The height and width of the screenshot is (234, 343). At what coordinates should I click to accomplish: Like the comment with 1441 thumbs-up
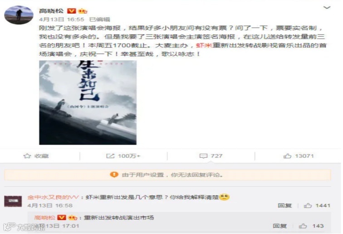coord(308,205)
